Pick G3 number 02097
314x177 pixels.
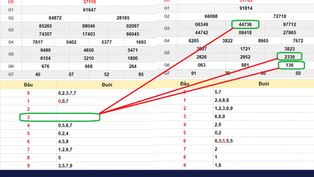[133, 26]
